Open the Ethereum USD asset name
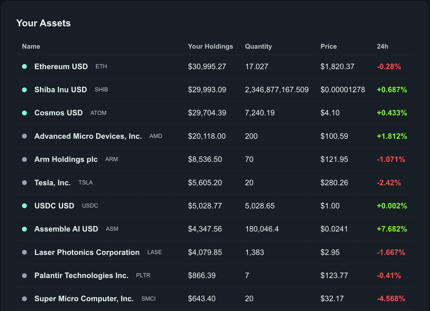 (x=61, y=66)
